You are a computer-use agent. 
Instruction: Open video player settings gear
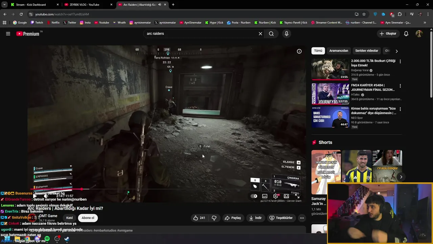[x=276, y=196]
